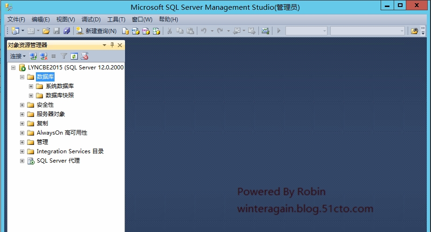Click the Database Engine Query icon
431x232 pixels.
[x=125, y=31]
